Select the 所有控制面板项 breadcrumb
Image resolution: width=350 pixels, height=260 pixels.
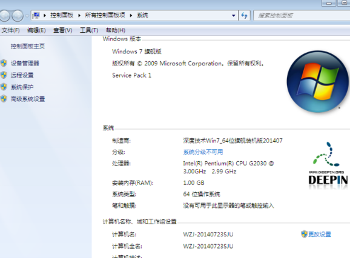(x=105, y=15)
